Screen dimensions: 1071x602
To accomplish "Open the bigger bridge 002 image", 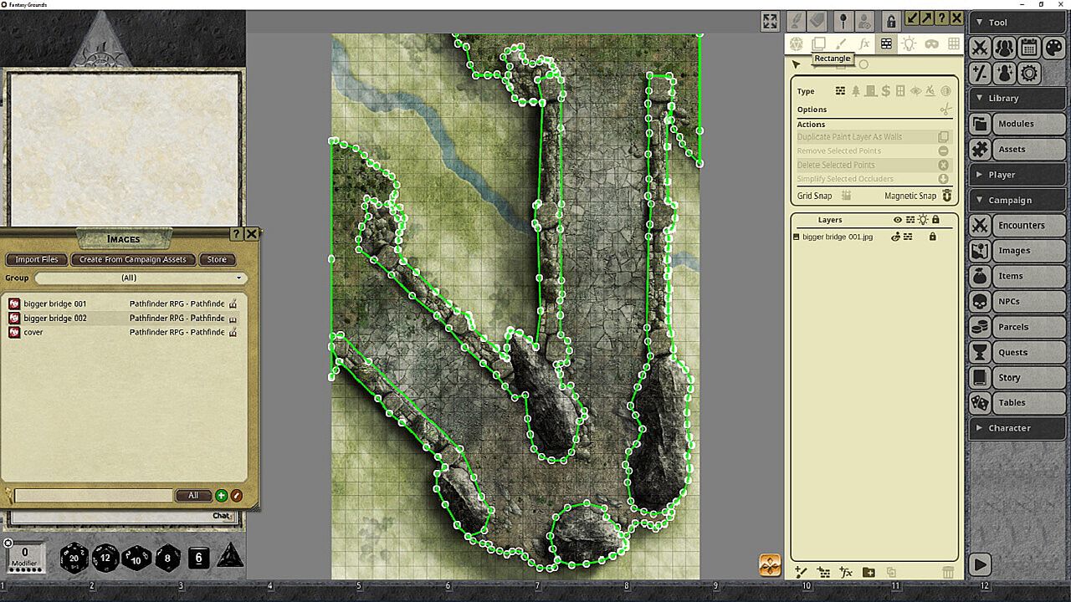I will 55,318.
